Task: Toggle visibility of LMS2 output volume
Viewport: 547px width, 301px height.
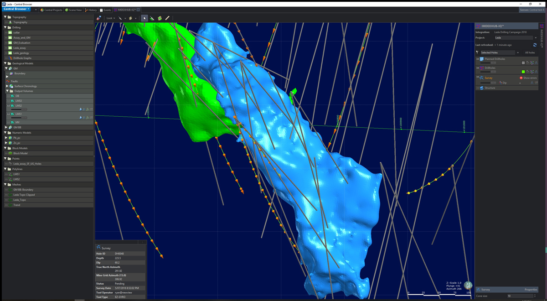Action: coord(8,106)
